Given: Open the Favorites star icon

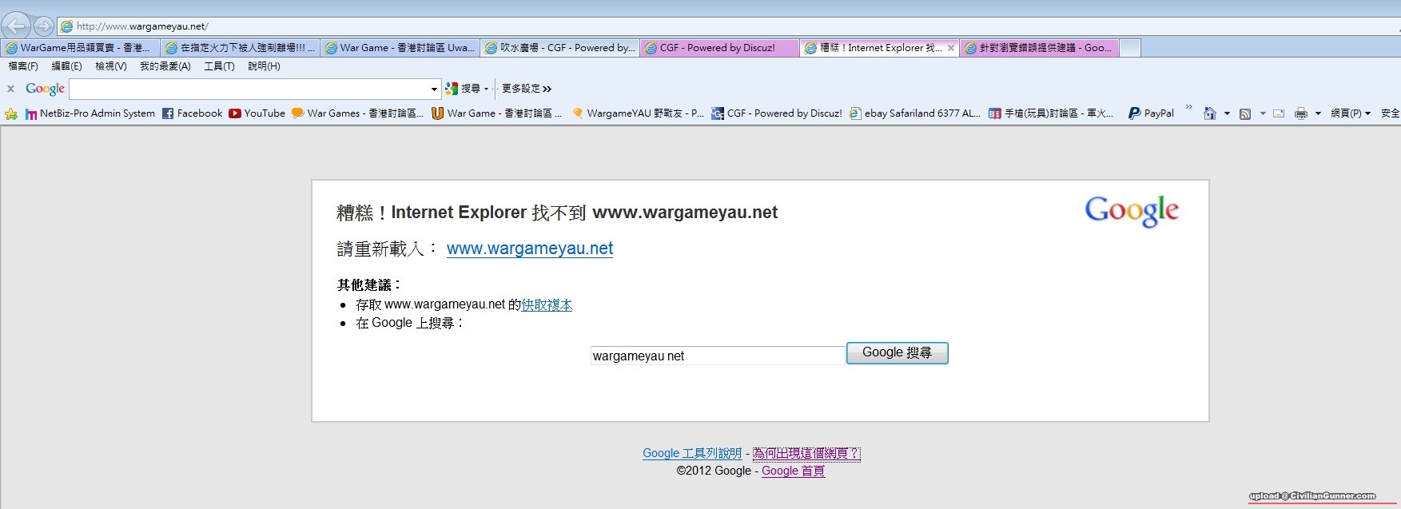Looking at the screenshot, I should pyautogui.click(x=11, y=114).
